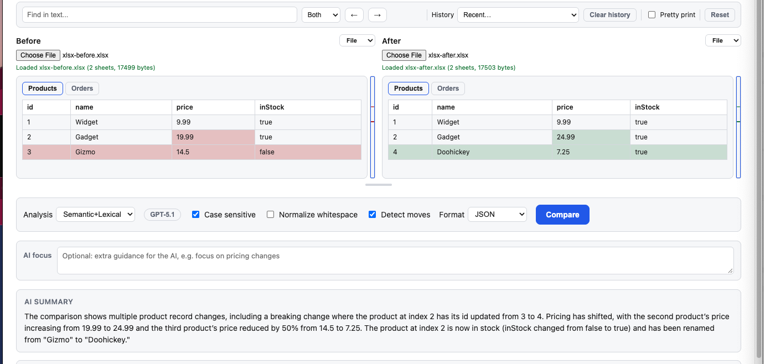Click Widget in the Before table
This screenshot has width=765, height=364.
(121, 122)
